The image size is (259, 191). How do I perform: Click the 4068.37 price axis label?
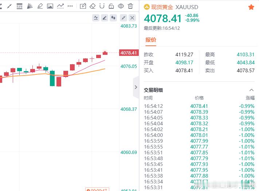point(129,109)
